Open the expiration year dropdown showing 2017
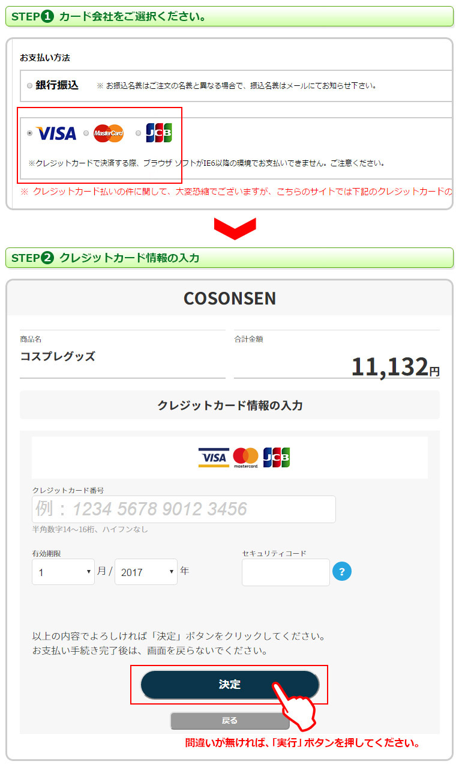Image resolution: width=459 pixels, height=767 pixels. pyautogui.click(x=146, y=572)
